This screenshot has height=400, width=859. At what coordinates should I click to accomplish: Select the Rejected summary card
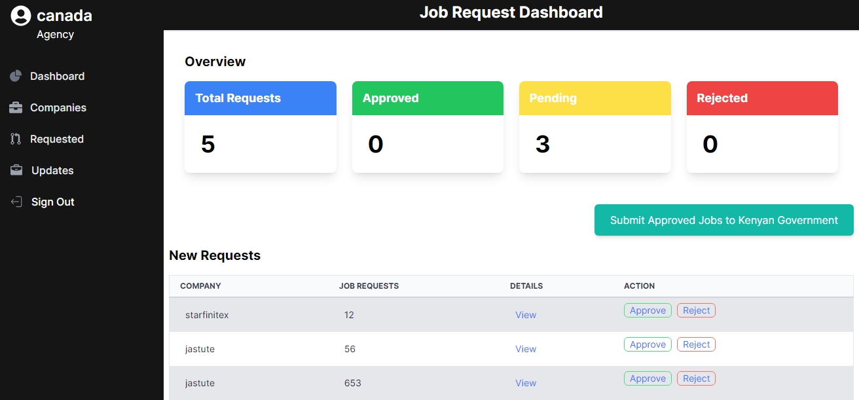[x=762, y=126]
